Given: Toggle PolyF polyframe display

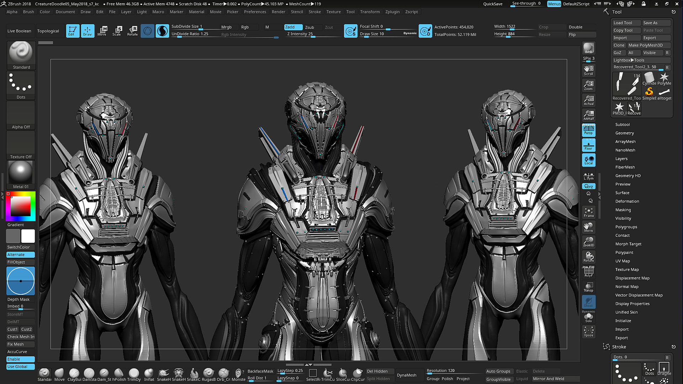Looking at the screenshot, I should pyautogui.click(x=588, y=272).
